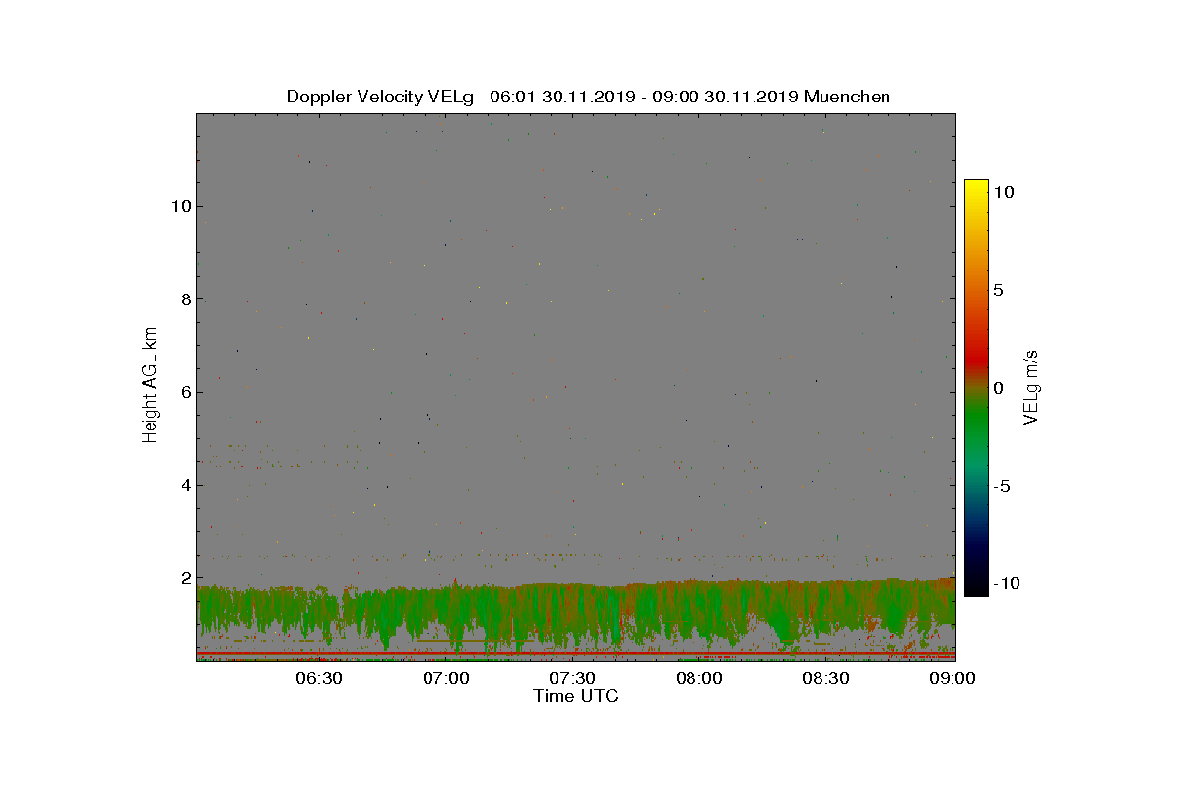Image resolution: width=1182 pixels, height=788 pixels.
Task: Click the height tick label 4
Action: click(x=185, y=485)
